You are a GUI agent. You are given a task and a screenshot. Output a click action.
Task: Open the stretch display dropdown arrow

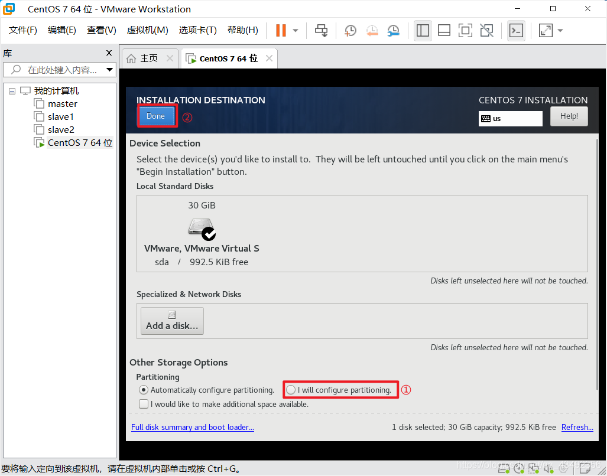[x=560, y=30]
